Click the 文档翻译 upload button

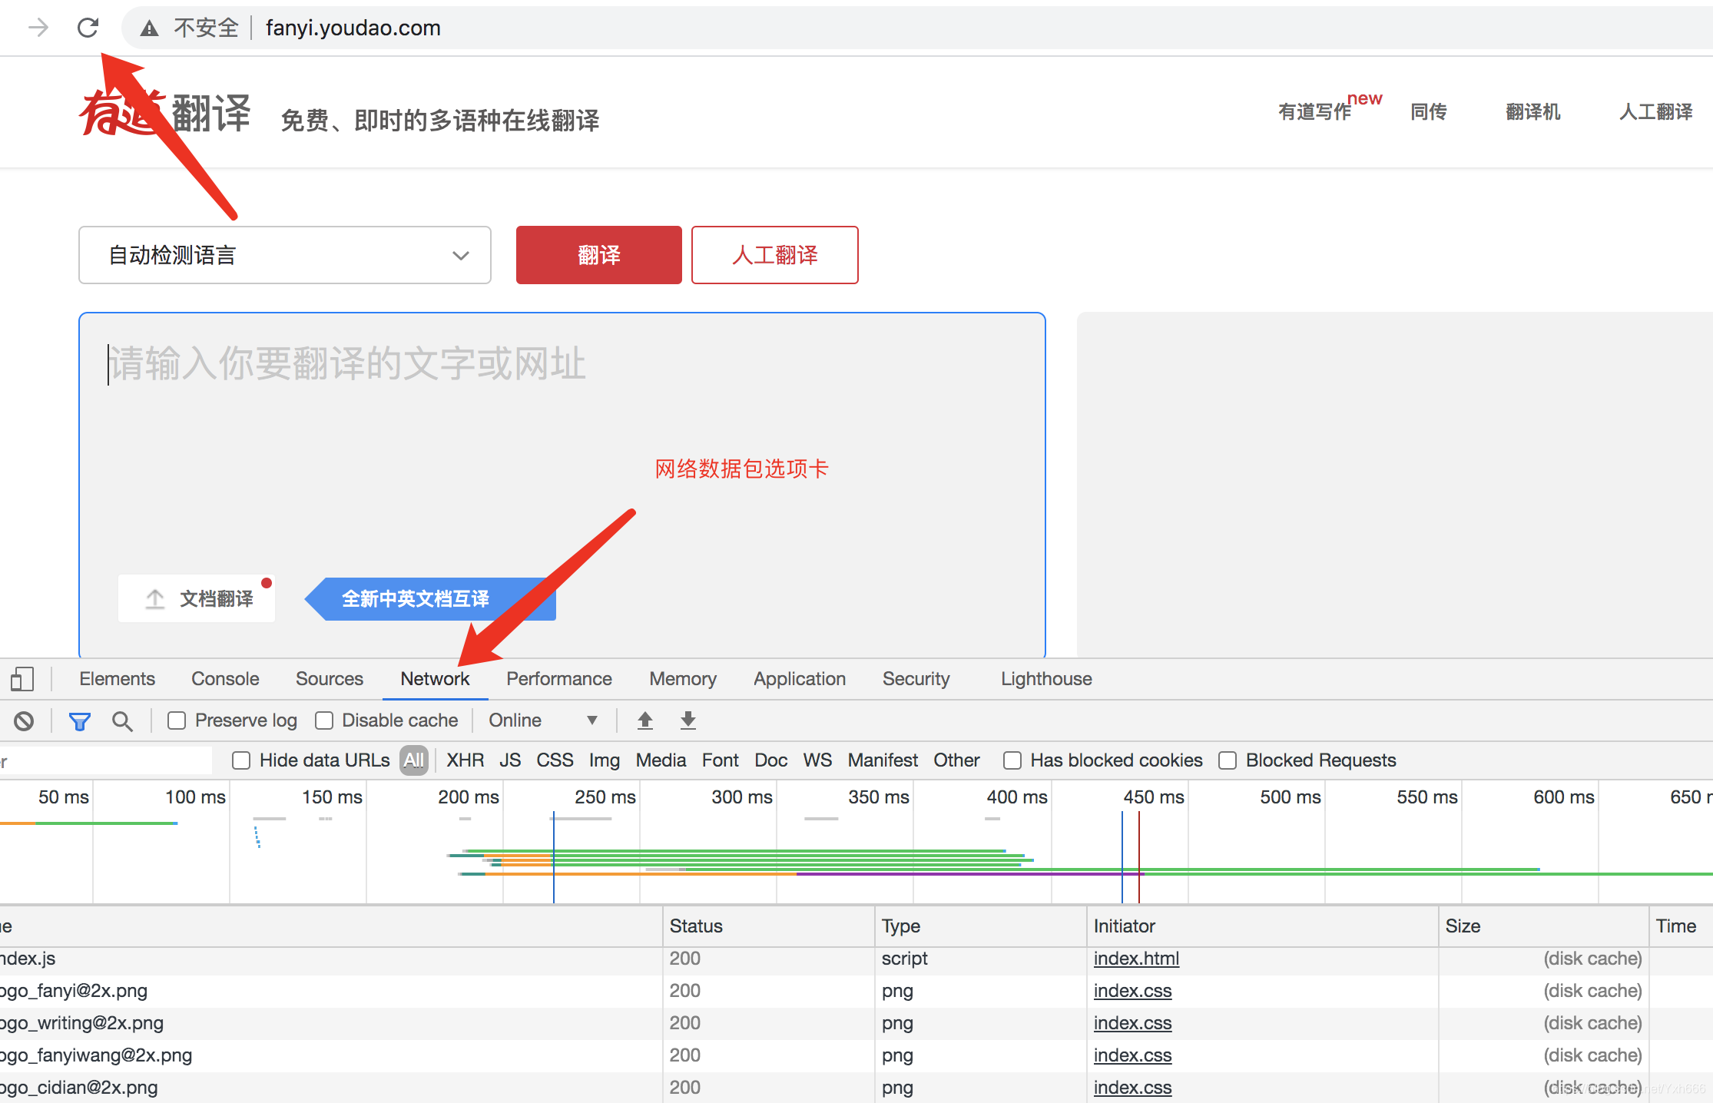(x=197, y=599)
